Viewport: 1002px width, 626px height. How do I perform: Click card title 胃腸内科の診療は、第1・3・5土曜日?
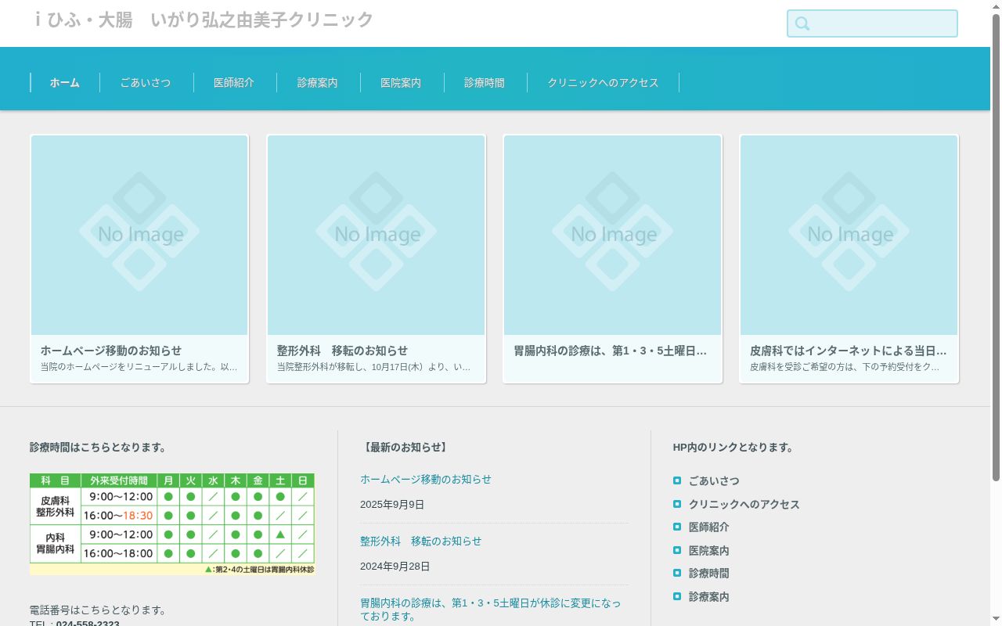(611, 351)
